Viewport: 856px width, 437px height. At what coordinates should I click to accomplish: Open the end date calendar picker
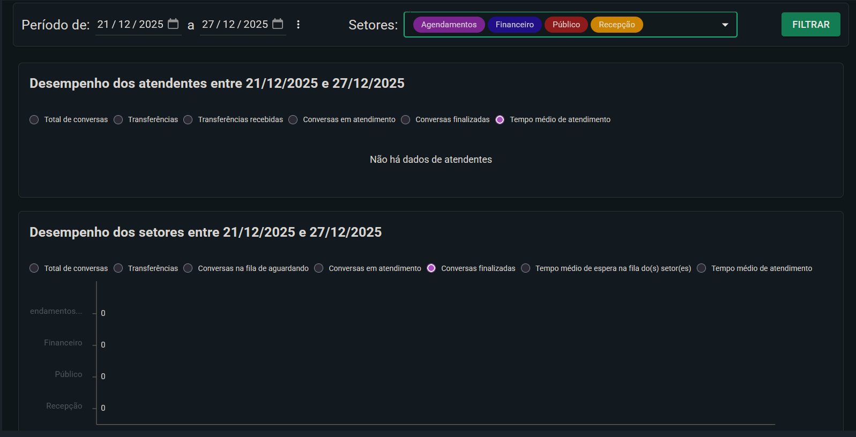(x=278, y=24)
